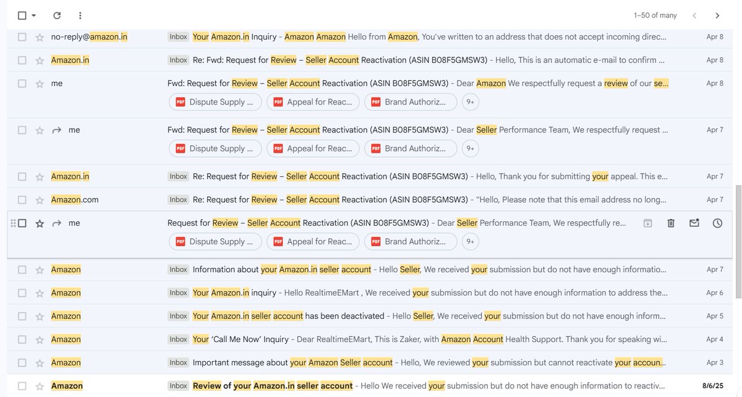This screenshot has height=397, width=742.
Task: Delete the hovered Request for Review email
Action: pyautogui.click(x=671, y=223)
